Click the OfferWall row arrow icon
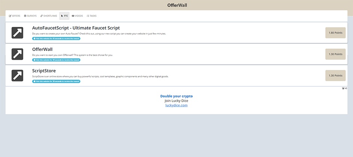Viewport: 353px width, 157px height. point(17,54)
